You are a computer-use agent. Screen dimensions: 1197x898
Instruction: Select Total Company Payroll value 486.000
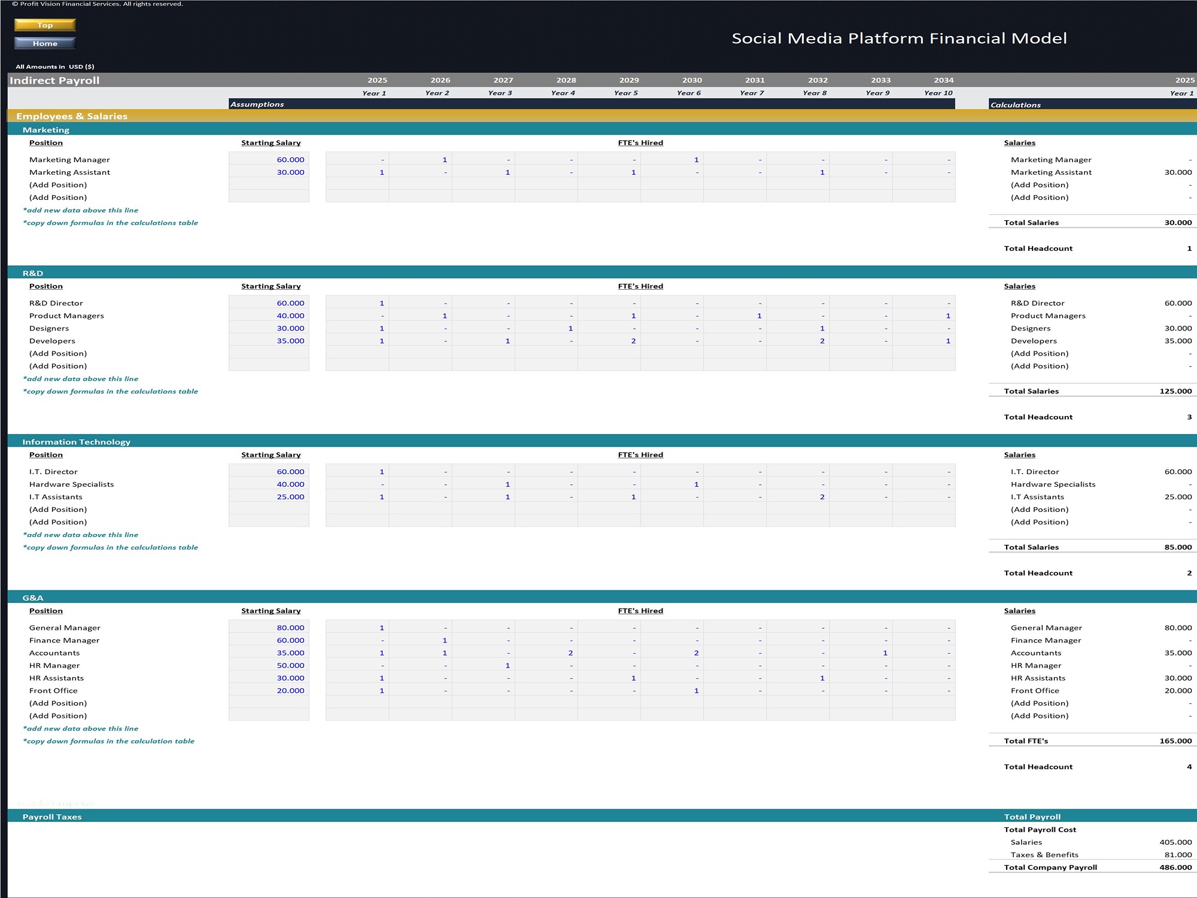pos(1175,867)
